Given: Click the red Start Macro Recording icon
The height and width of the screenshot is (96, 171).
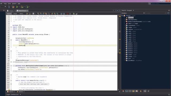Looking at the screenshot, I should pyautogui.click(x=68, y=14).
